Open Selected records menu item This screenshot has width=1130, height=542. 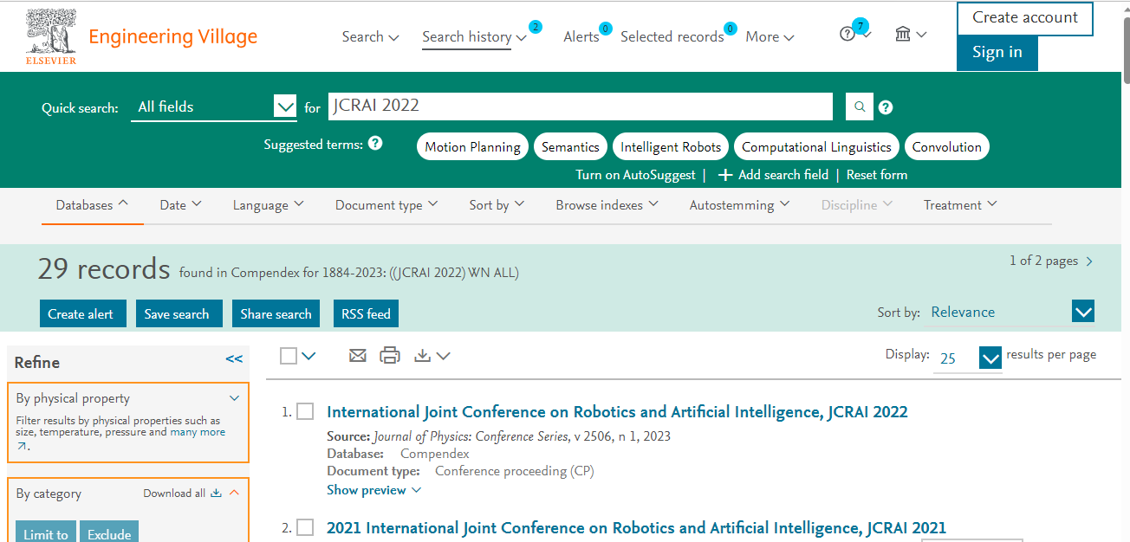(x=672, y=36)
